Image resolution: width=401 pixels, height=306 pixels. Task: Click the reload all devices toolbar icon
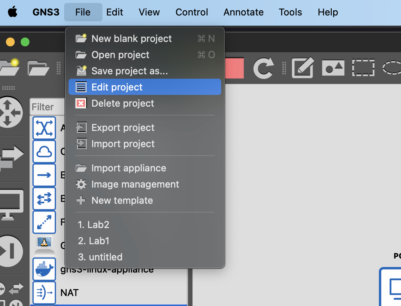(x=263, y=68)
